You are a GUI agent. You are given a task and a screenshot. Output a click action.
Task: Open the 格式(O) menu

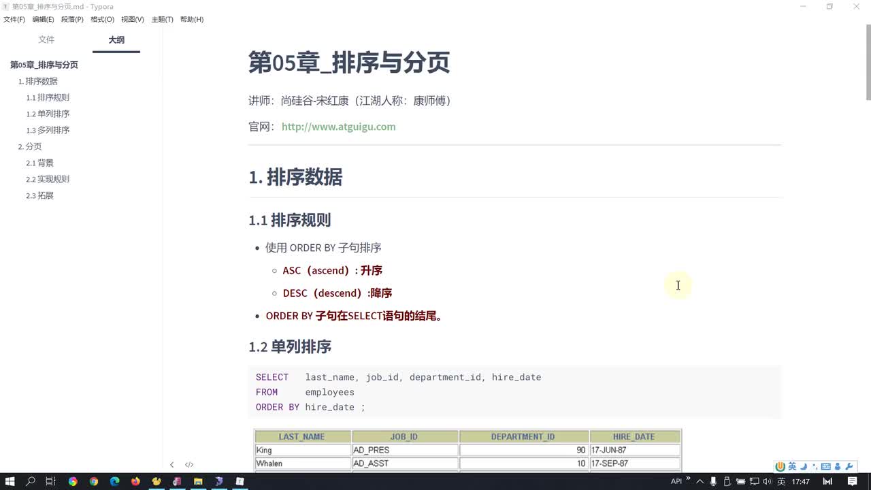pos(102,20)
